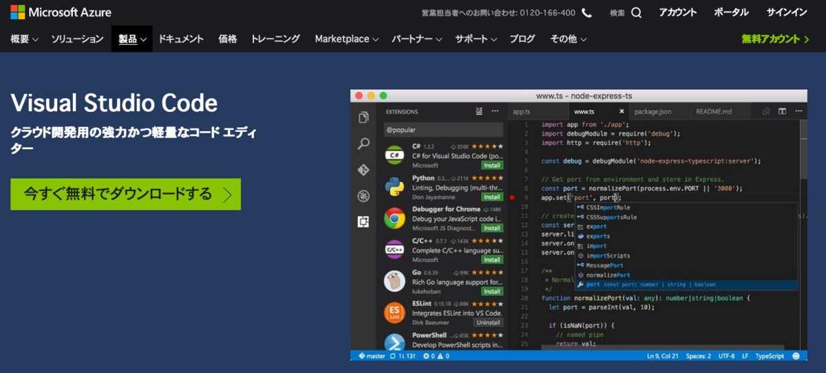Expand the Marketplace dropdown menu
826x373 pixels.
point(347,39)
